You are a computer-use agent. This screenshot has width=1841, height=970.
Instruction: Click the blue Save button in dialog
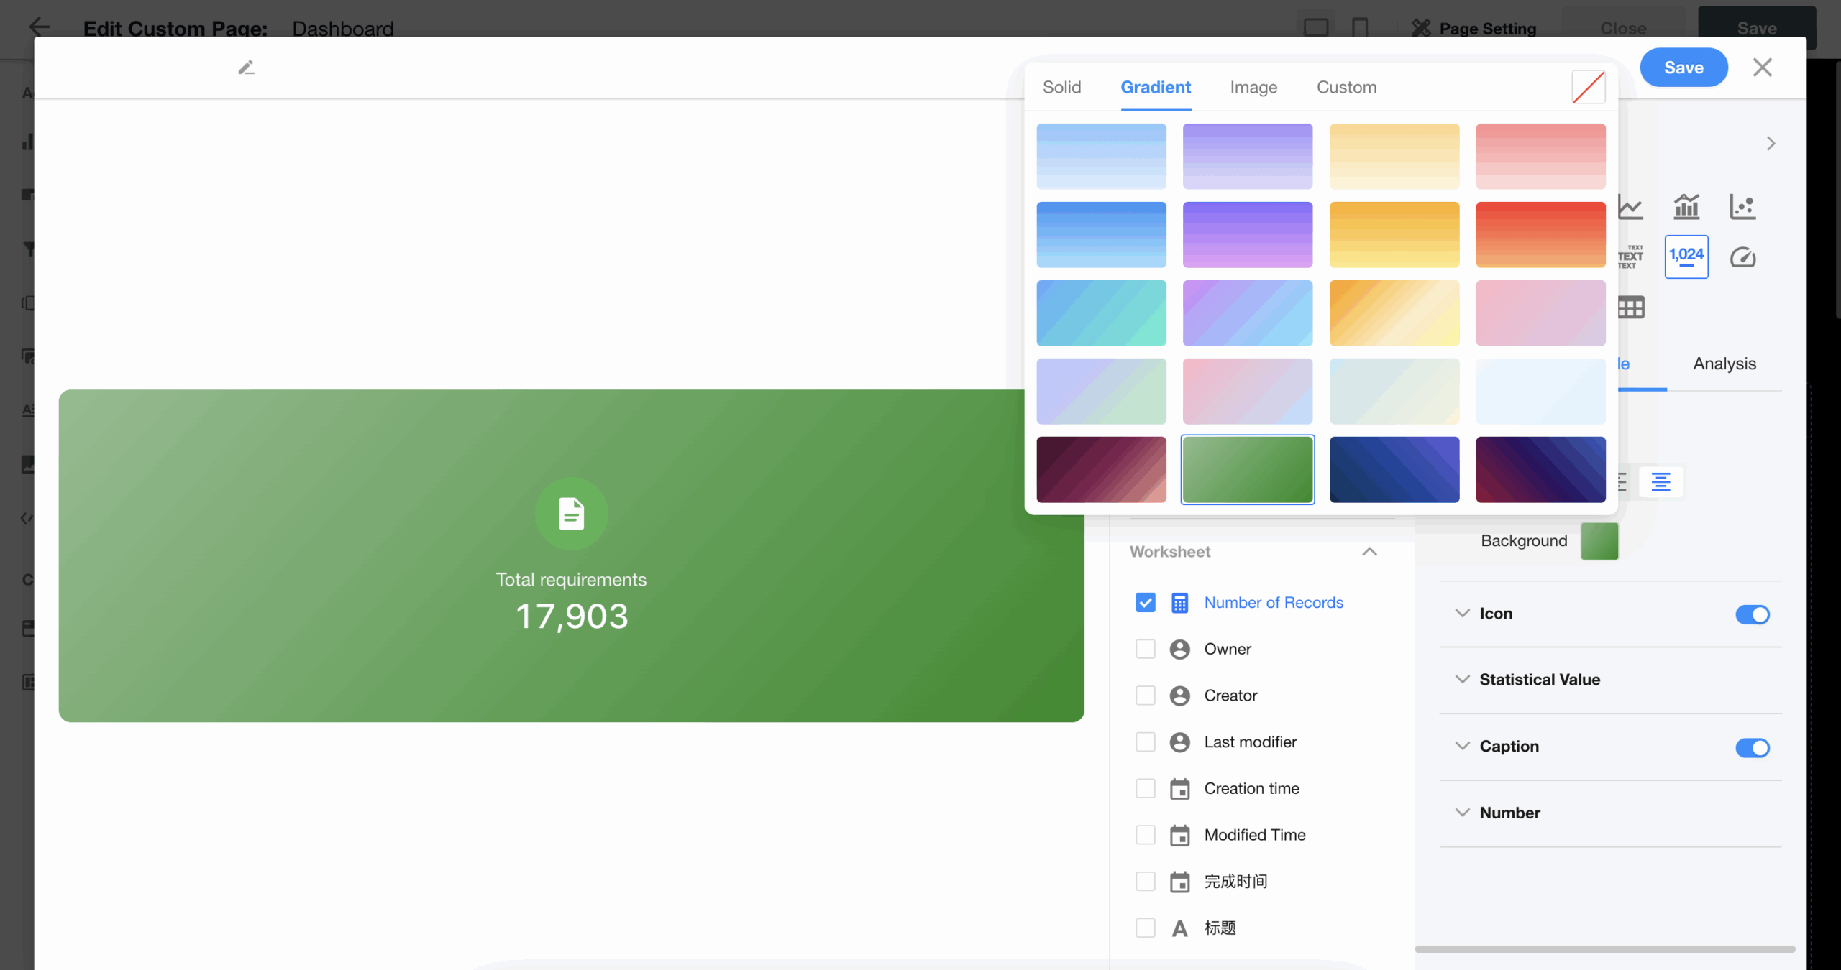[x=1684, y=68]
